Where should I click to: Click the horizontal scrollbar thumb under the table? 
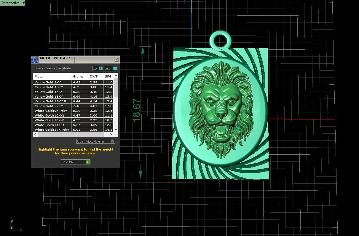pyautogui.click(x=71, y=134)
